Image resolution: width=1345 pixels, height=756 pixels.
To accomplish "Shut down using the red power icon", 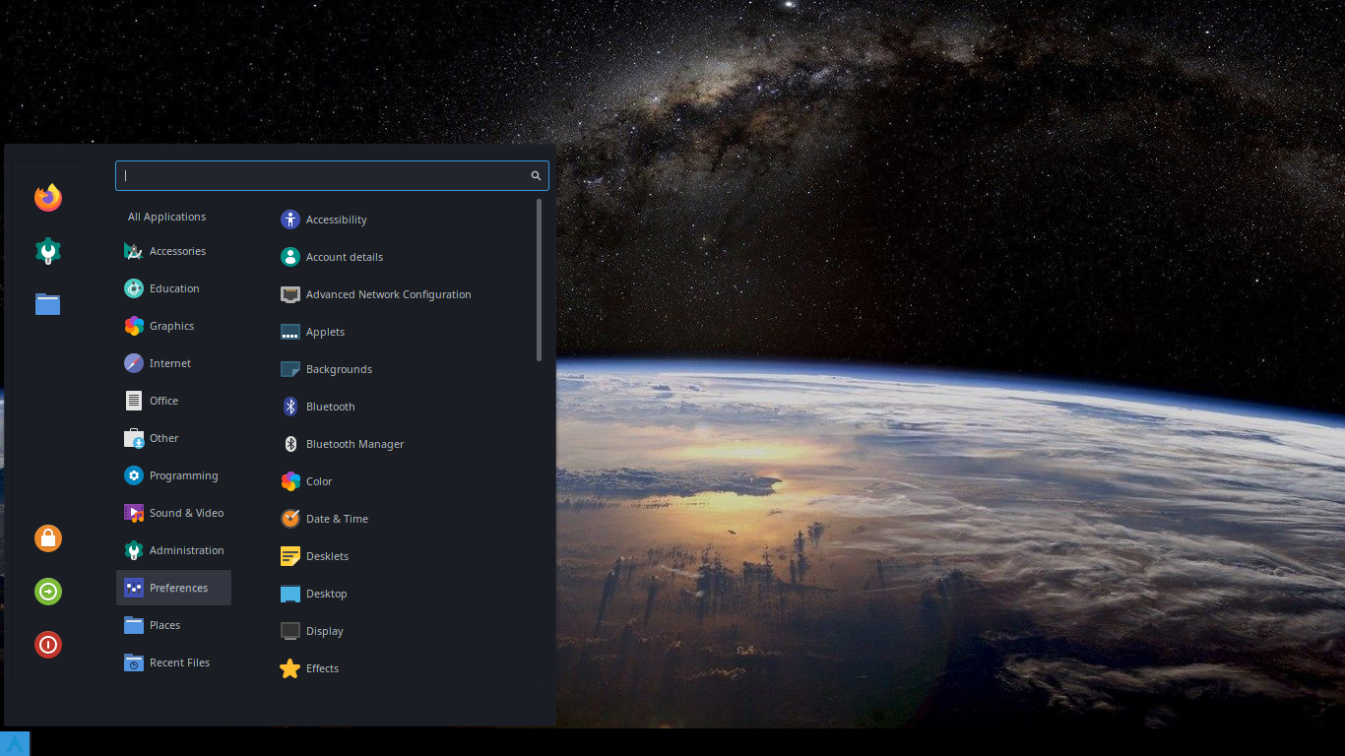I will 47,645.
